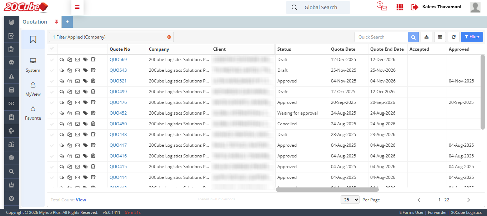Click the comments icon for QUO499
Screen dimensions: 487x216
click(x=62, y=92)
